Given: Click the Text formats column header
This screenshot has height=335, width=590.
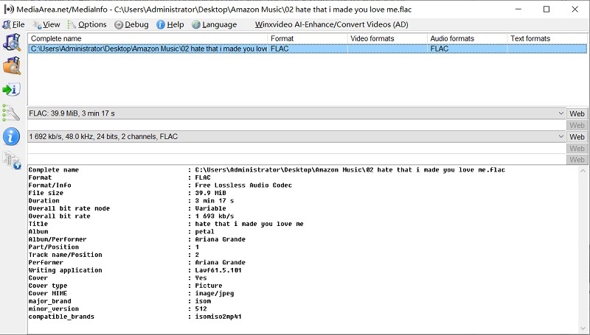Looking at the screenshot, I should click(547, 39).
